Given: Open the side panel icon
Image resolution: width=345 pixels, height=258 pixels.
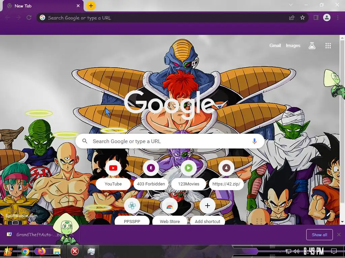Looking at the screenshot, I should [x=316, y=17].
